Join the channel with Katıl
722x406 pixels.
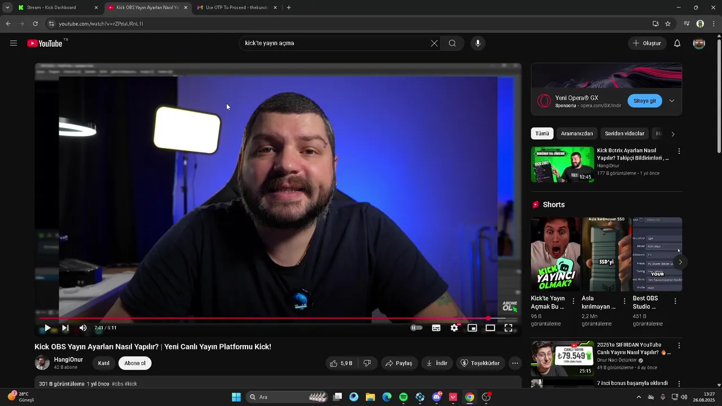tap(104, 363)
